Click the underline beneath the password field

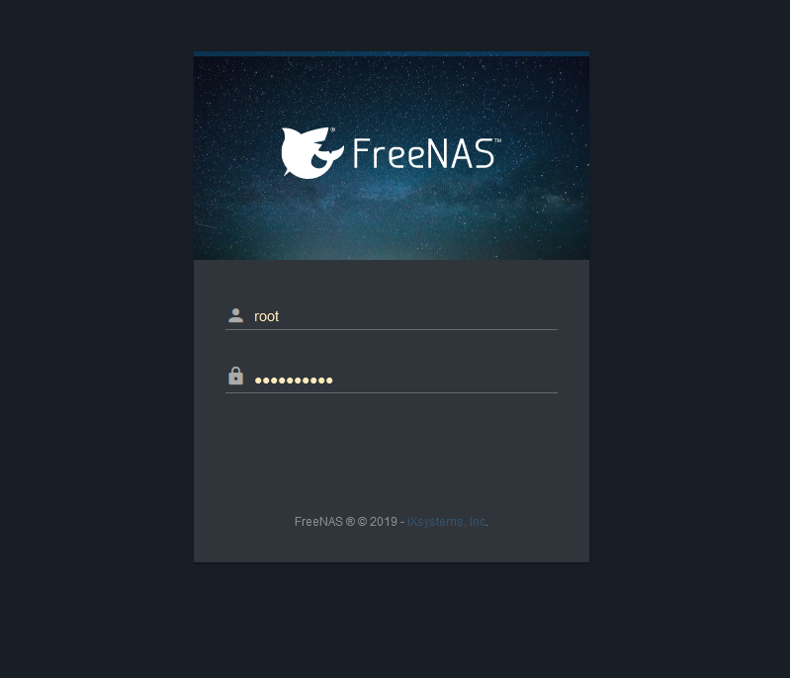[x=392, y=392]
